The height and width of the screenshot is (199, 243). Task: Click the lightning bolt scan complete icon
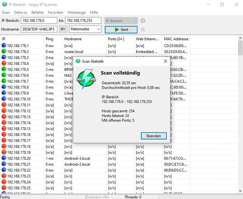click(86, 79)
